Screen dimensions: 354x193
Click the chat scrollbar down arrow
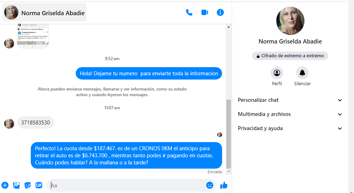point(228,171)
